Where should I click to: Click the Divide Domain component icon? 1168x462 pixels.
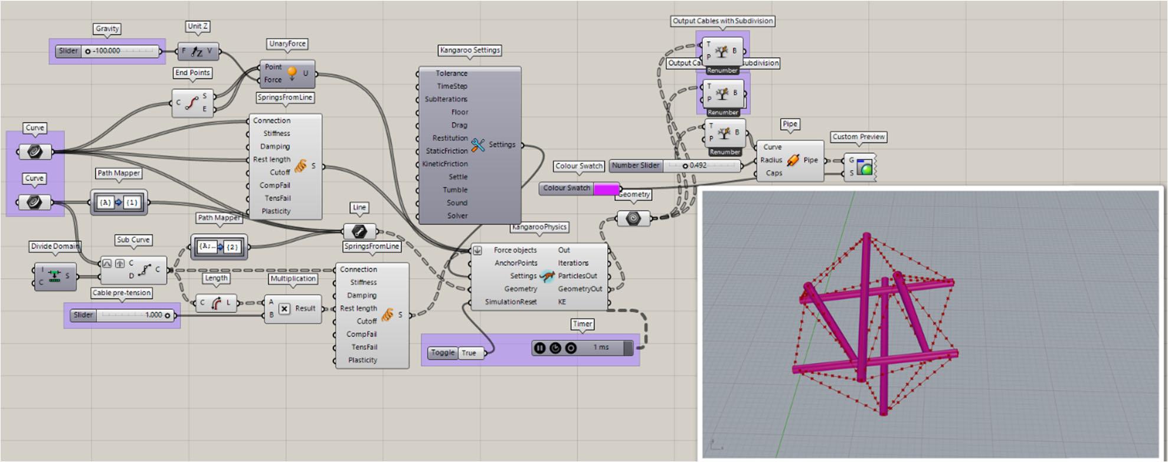(54, 276)
